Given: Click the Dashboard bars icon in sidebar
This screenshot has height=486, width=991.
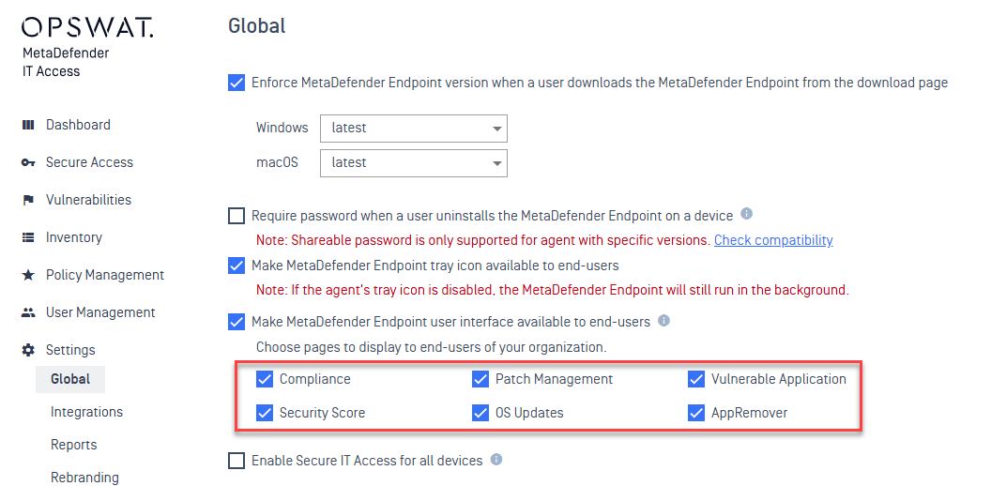Looking at the screenshot, I should 28,125.
